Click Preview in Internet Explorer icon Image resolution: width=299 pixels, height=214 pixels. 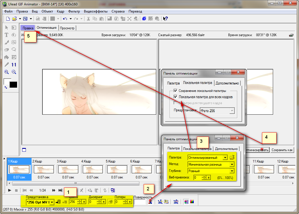click(144, 19)
